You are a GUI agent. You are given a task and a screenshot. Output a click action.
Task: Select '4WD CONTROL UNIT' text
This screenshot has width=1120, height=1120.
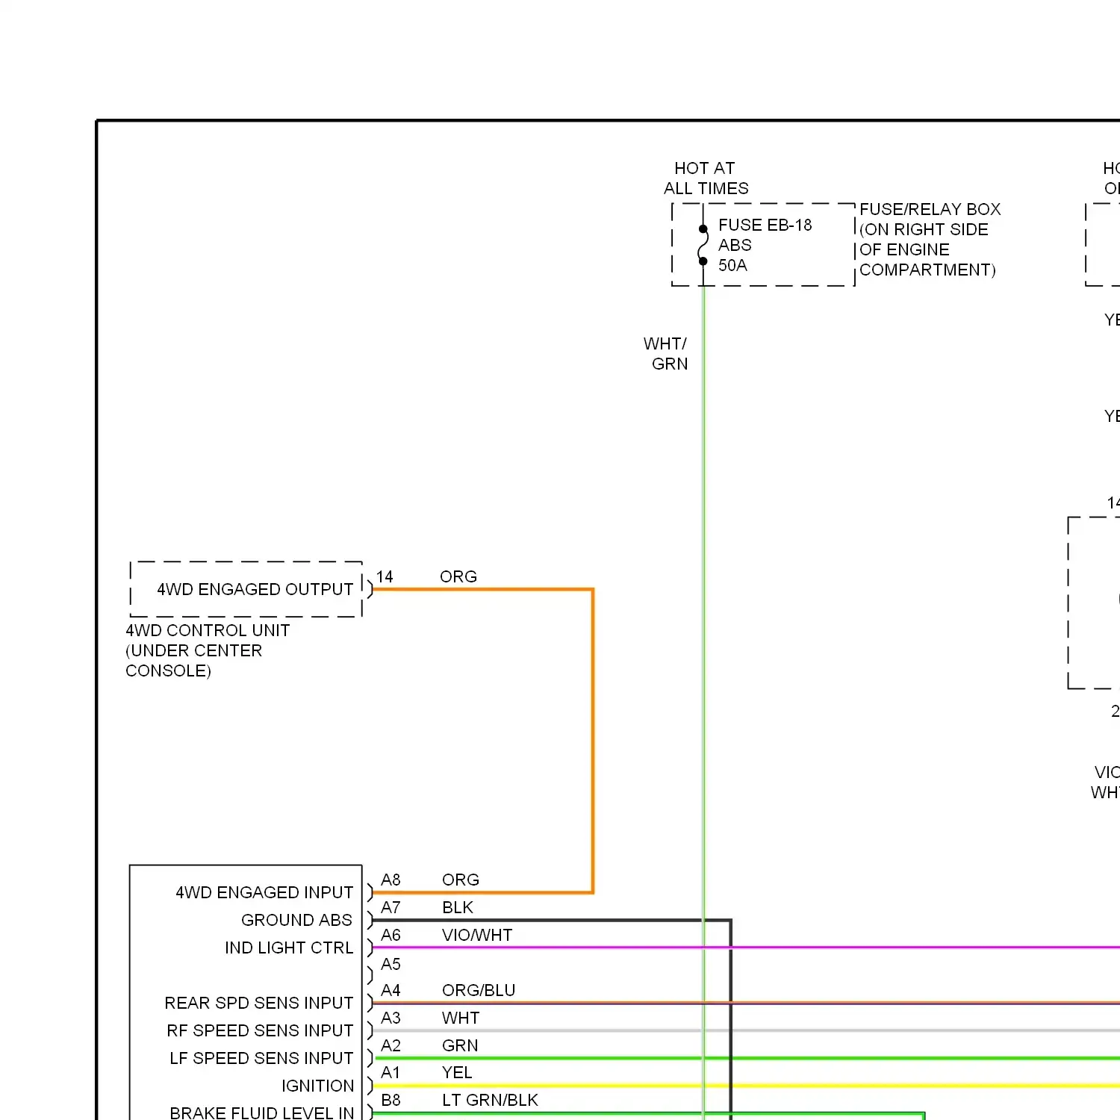coord(208,630)
